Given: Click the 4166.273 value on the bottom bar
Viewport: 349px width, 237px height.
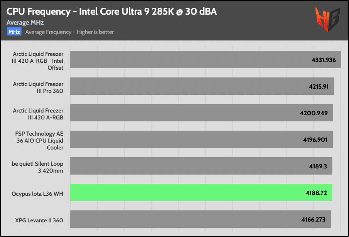Looking at the screenshot, I should (314, 220).
